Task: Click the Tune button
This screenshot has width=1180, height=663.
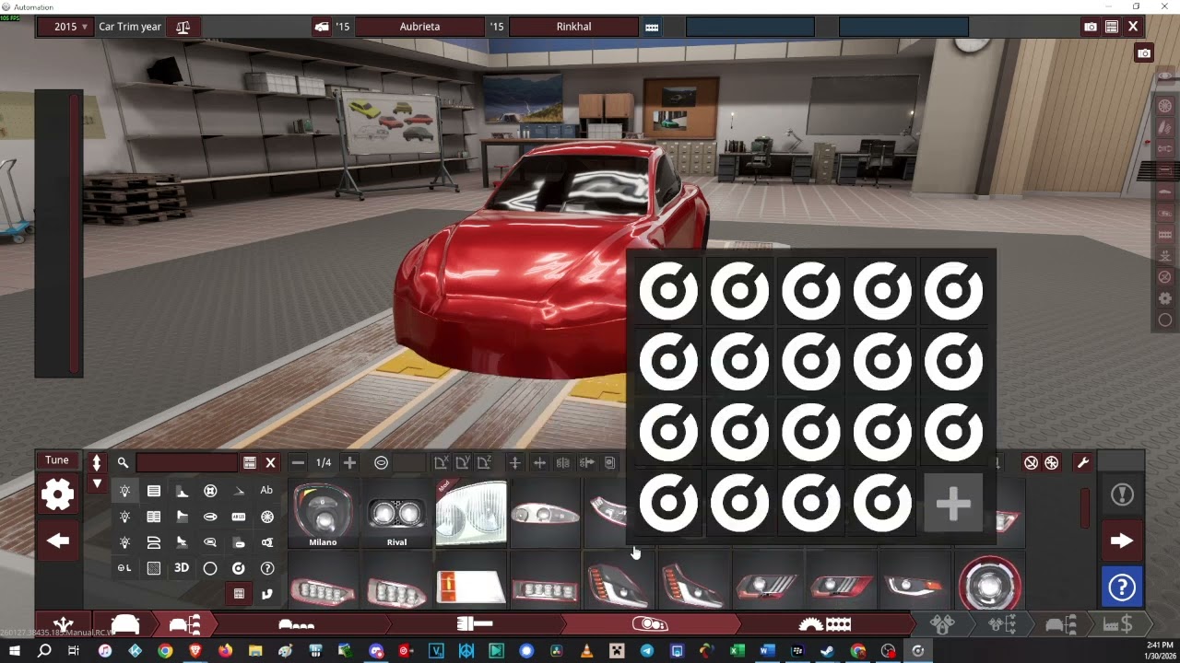Action: [x=57, y=460]
